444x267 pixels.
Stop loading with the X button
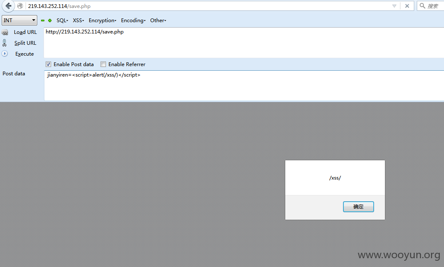tap(407, 6)
